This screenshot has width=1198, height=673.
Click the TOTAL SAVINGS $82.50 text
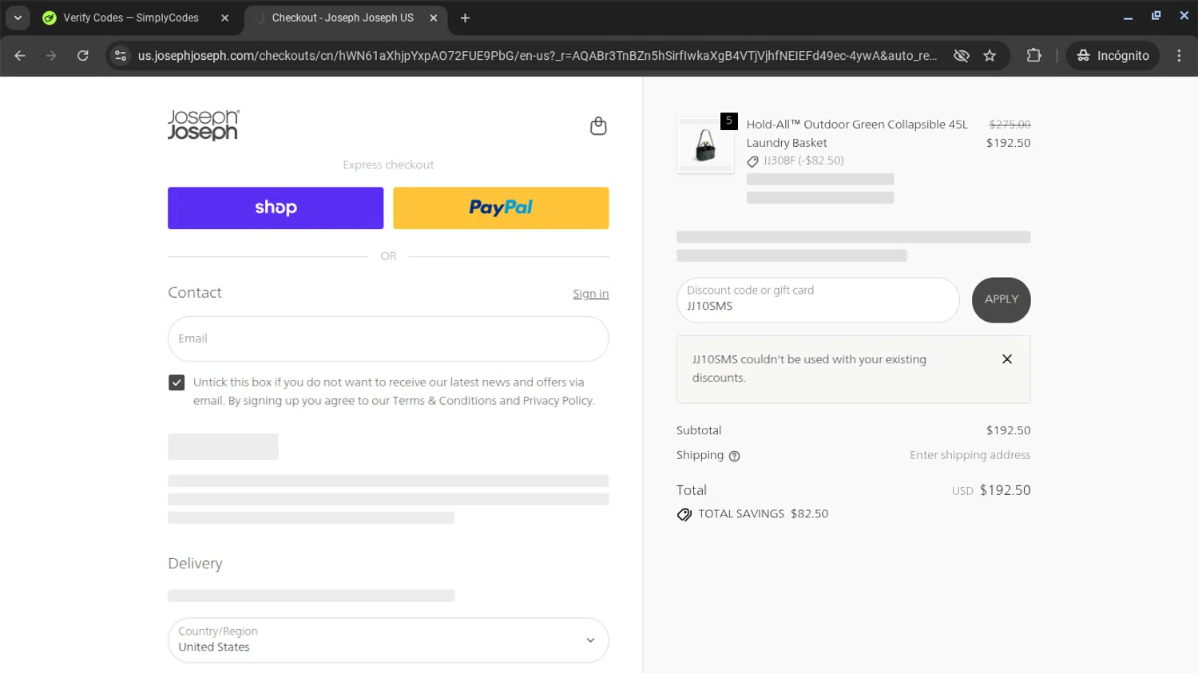tap(763, 514)
